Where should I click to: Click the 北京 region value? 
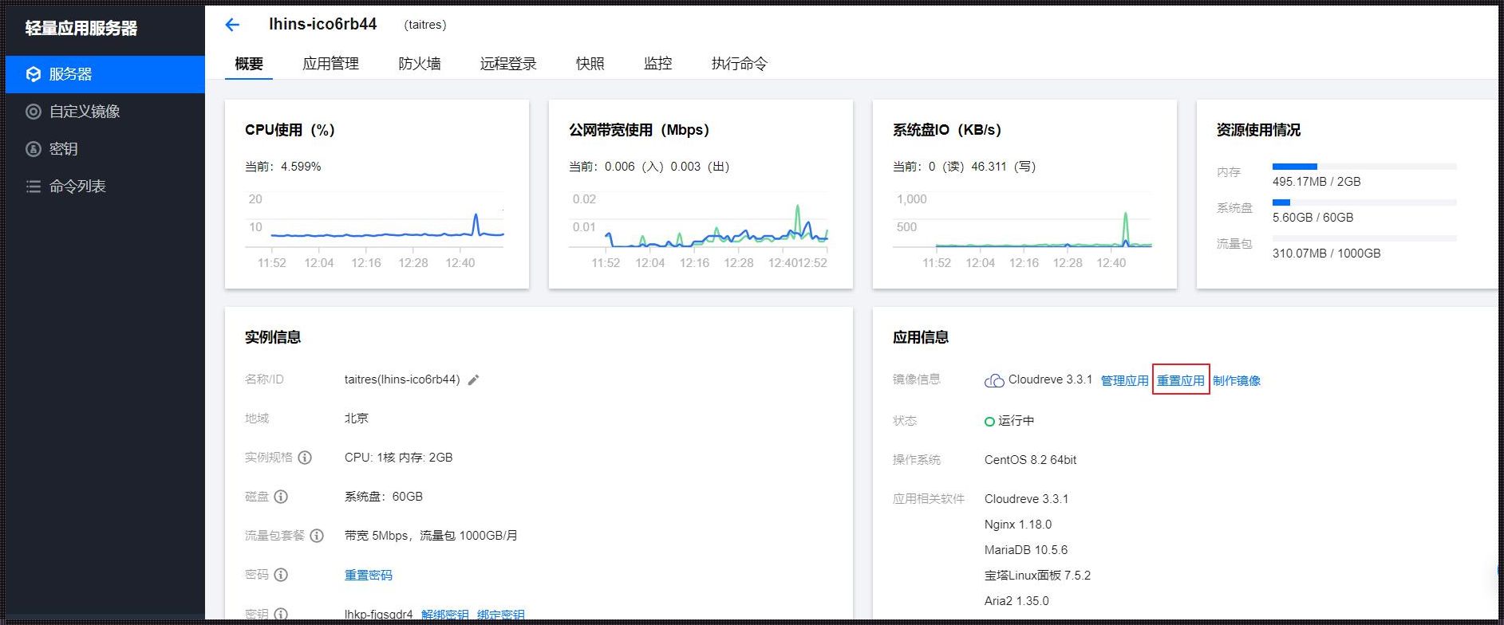pos(357,419)
